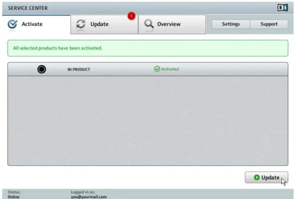Screen dimensions: 294x199
Task: Click the 'Status:' label
Action: tap(14, 192)
